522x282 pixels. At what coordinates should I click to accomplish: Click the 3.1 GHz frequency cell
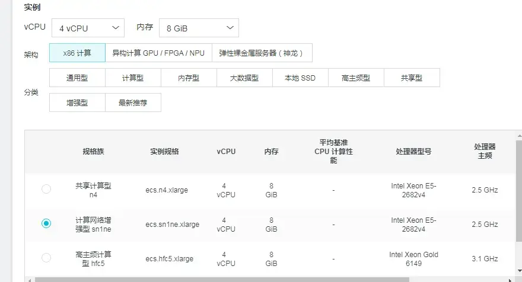point(485,259)
